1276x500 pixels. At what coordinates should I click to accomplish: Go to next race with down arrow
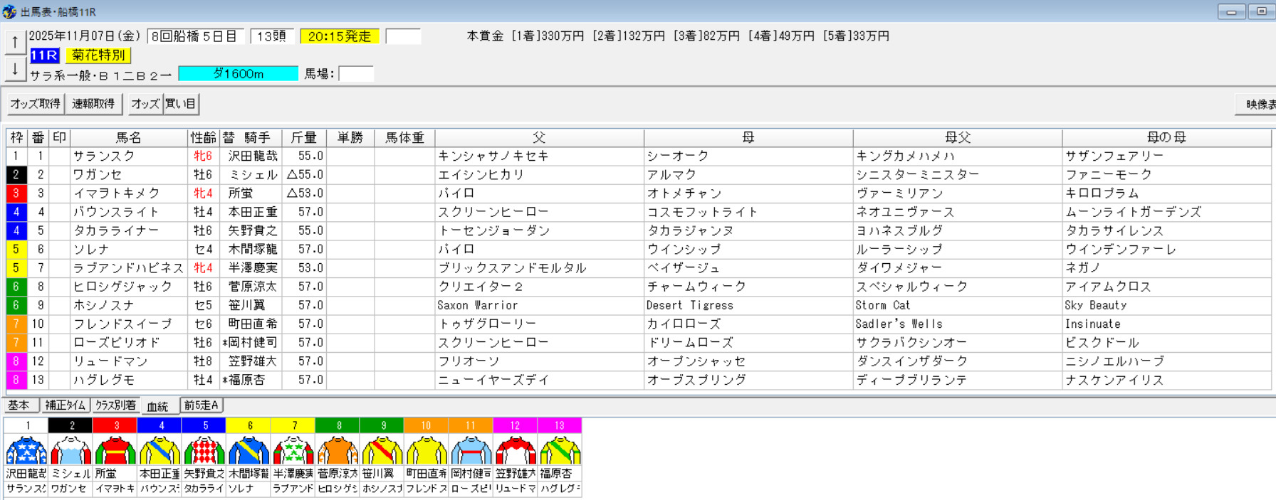pos(15,69)
